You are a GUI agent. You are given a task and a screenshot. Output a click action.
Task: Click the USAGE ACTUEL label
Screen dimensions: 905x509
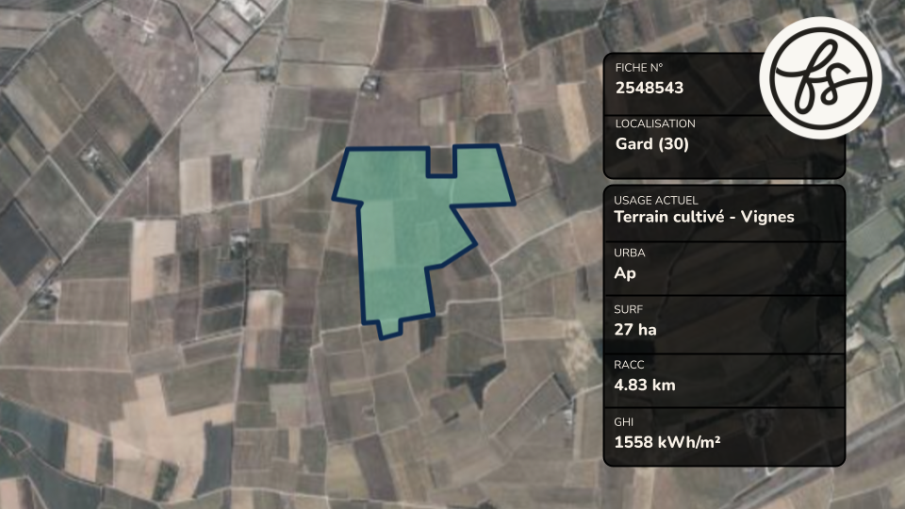[x=656, y=200]
